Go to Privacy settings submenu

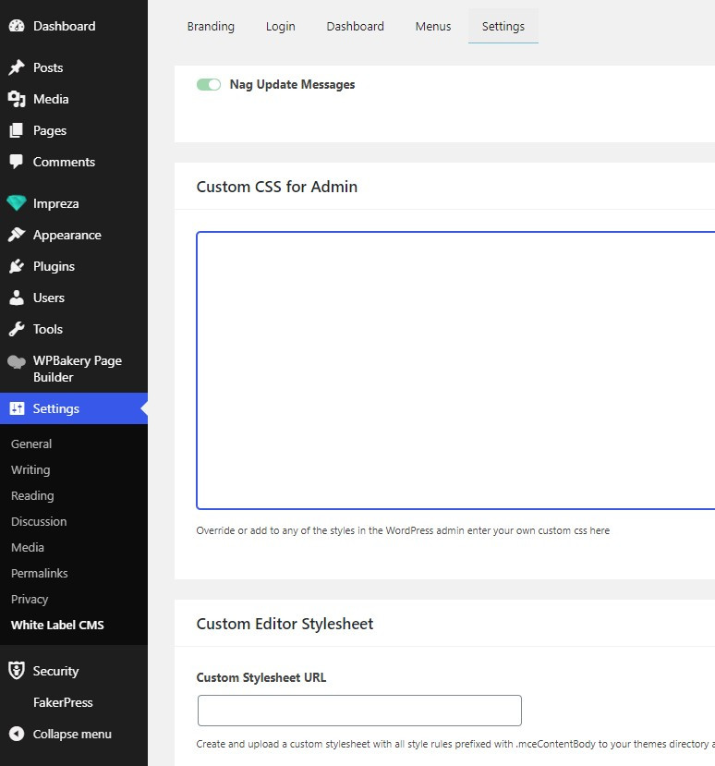click(x=30, y=600)
